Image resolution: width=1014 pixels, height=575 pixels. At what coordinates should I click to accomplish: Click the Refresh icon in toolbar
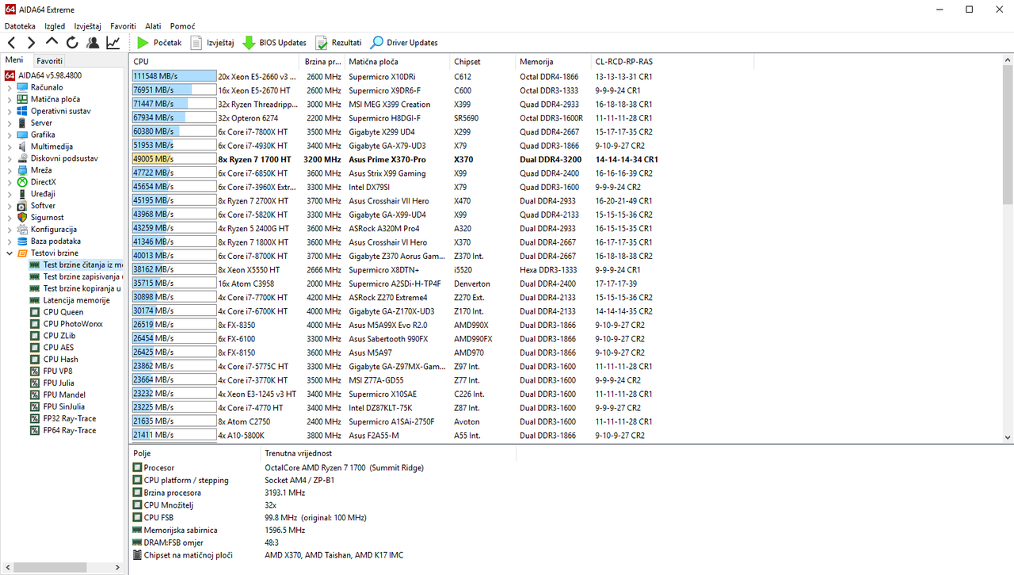pos(72,43)
